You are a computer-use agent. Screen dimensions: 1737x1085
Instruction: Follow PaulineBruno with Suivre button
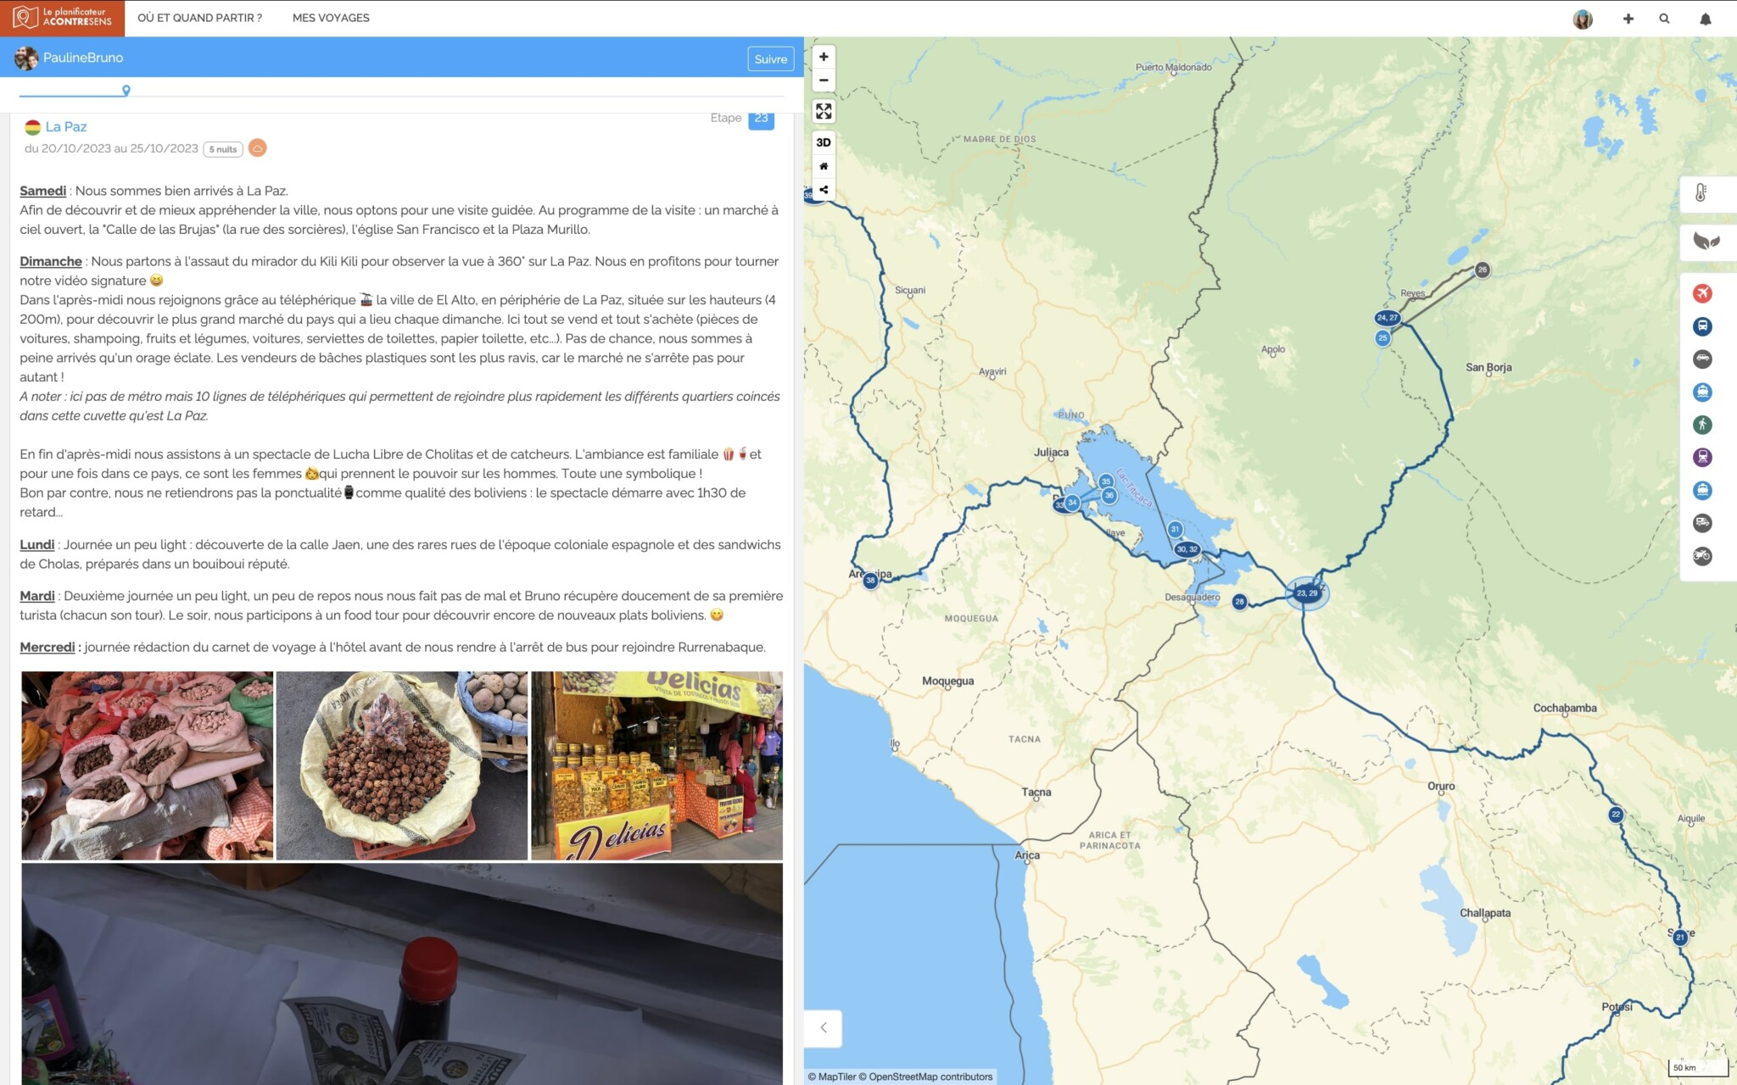click(770, 58)
